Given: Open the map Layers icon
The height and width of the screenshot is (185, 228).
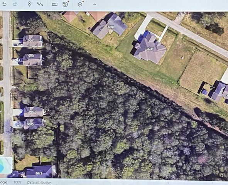Looking at the screenshot, I should click(x=80, y=4).
